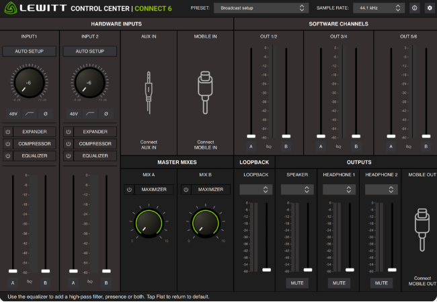Click Mix B maximizer knob
437x302 pixels.
(x=206, y=223)
